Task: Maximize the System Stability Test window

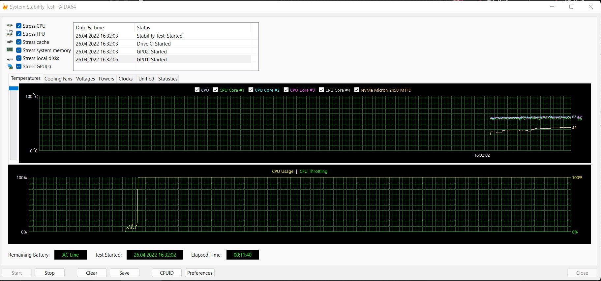Action: click(571, 7)
